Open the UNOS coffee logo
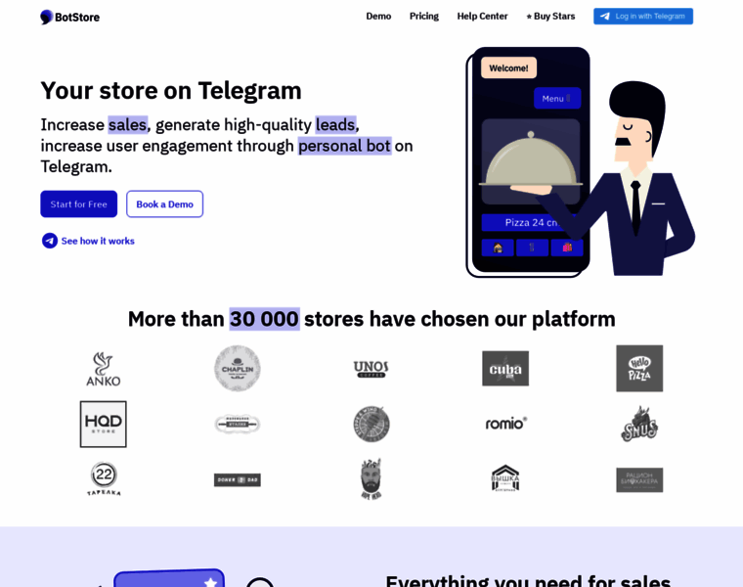The image size is (743, 587). click(x=371, y=369)
